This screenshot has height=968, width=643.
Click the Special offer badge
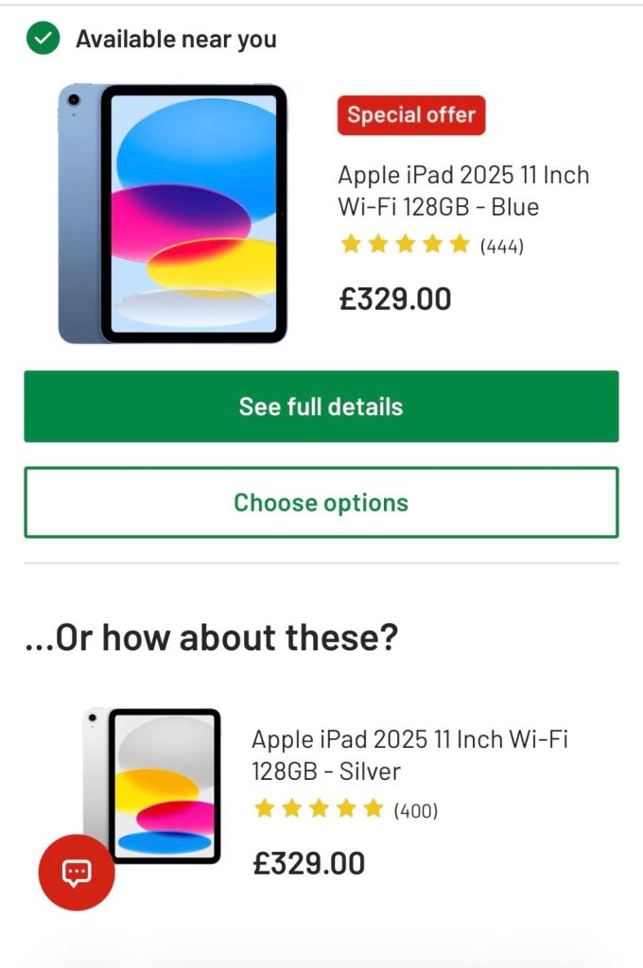[411, 114]
